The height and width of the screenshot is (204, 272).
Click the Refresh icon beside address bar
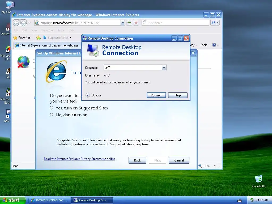(x=129, y=23)
